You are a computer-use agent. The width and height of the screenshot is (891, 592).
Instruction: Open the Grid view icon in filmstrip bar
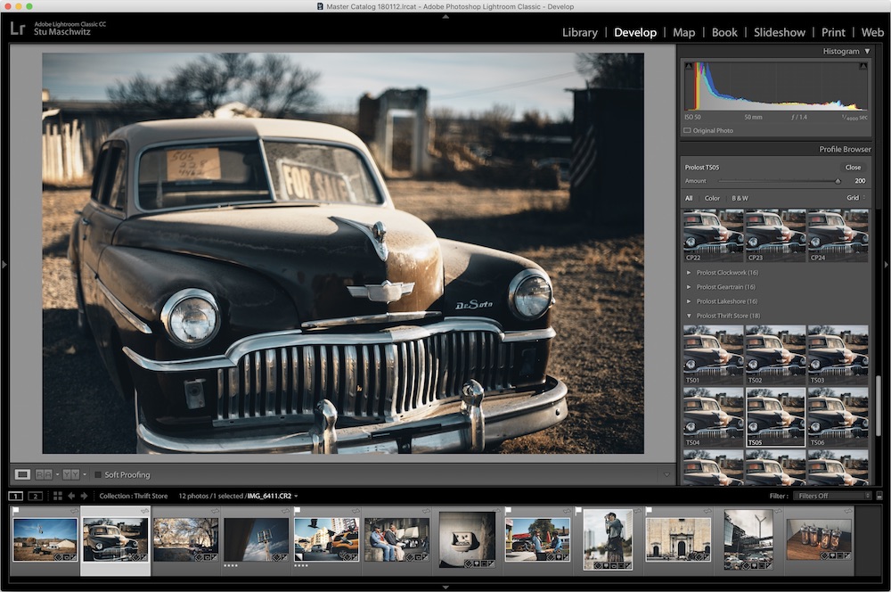(x=57, y=496)
